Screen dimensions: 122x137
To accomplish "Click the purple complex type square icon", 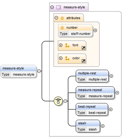I will pyautogui.click(x=58, y=7).
